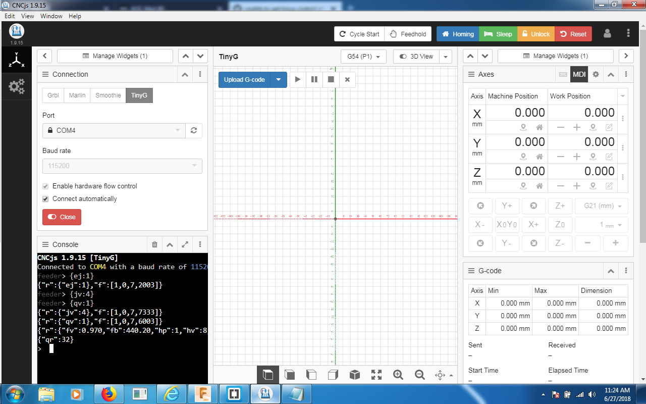Screen dimensions: 646x404
Task: Zoom in on the visualizer
Action: [398, 375]
